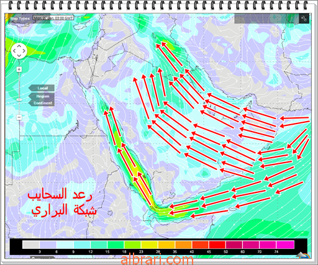
Task: Open the albrari.com link
Action: coord(157,259)
